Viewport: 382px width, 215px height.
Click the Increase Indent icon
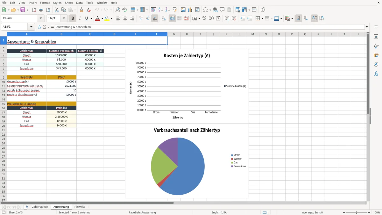pos(243,18)
